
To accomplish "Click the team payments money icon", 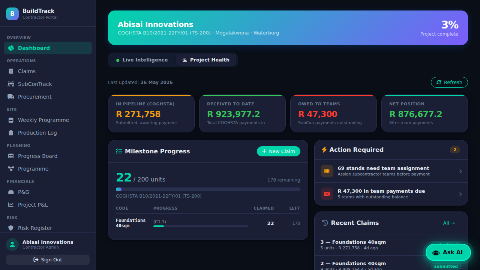I will [x=327, y=194].
